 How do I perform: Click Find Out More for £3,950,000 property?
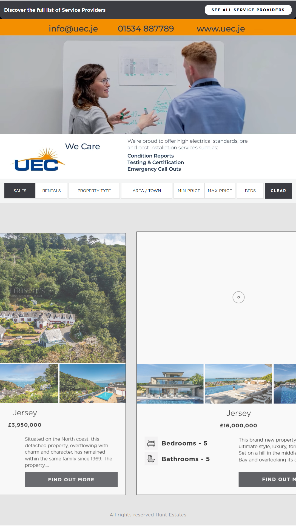(x=71, y=479)
